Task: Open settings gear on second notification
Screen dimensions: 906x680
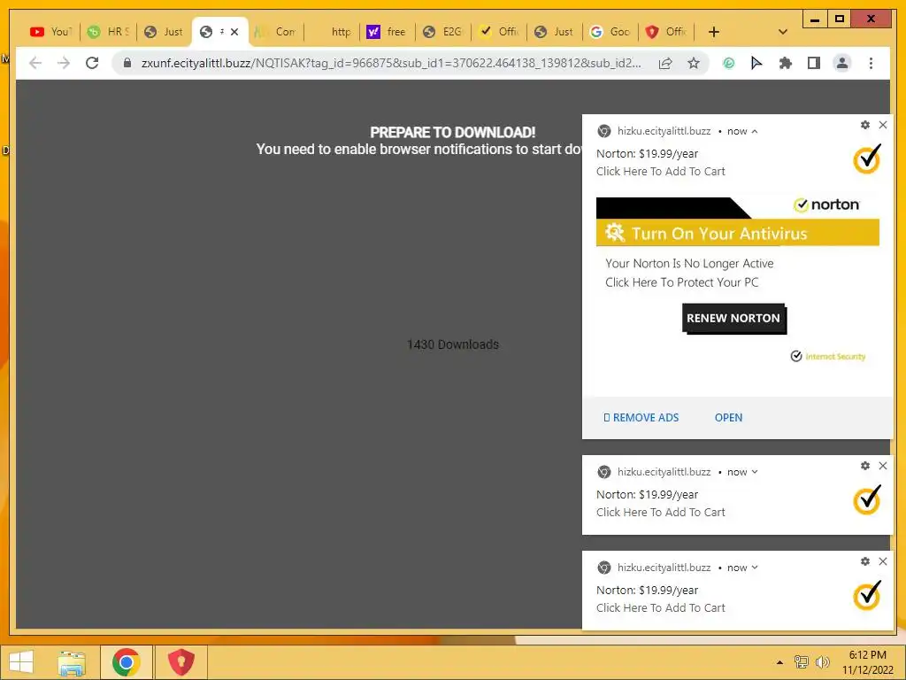Action: (x=865, y=466)
